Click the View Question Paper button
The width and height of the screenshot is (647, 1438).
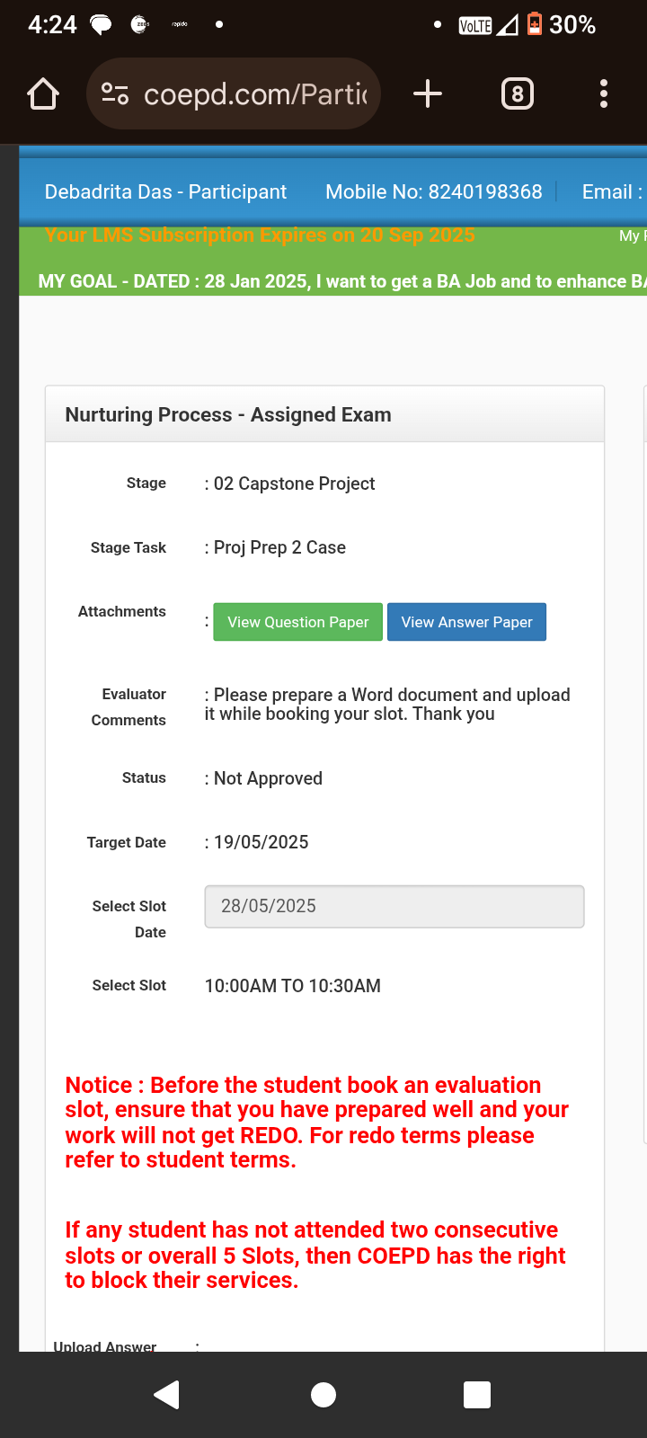[297, 622]
